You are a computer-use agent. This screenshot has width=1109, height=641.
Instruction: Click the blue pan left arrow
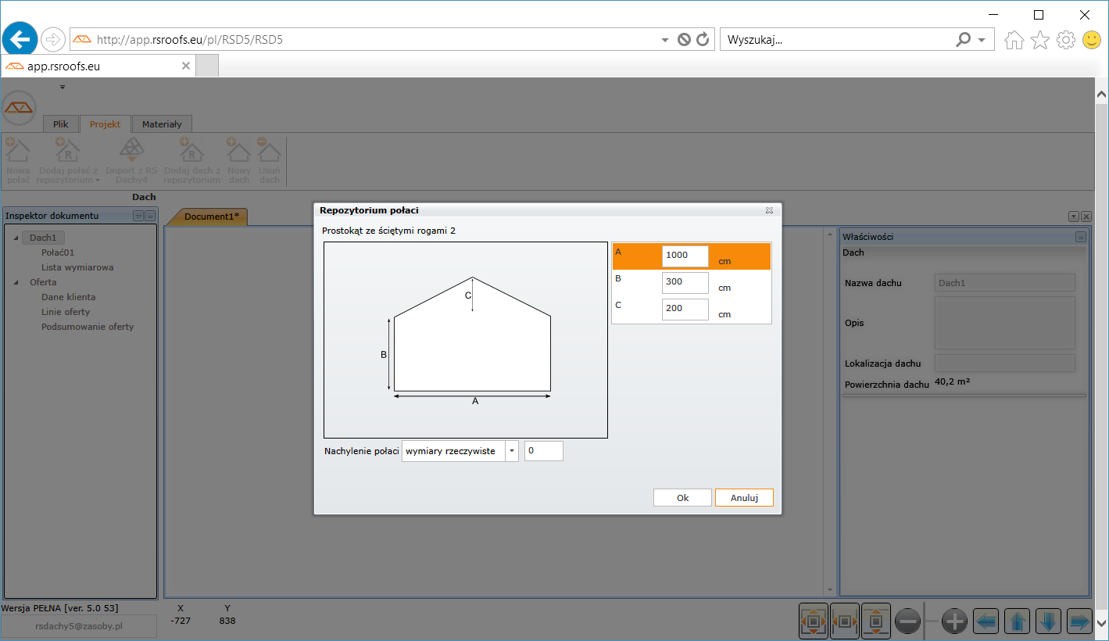[x=986, y=621]
